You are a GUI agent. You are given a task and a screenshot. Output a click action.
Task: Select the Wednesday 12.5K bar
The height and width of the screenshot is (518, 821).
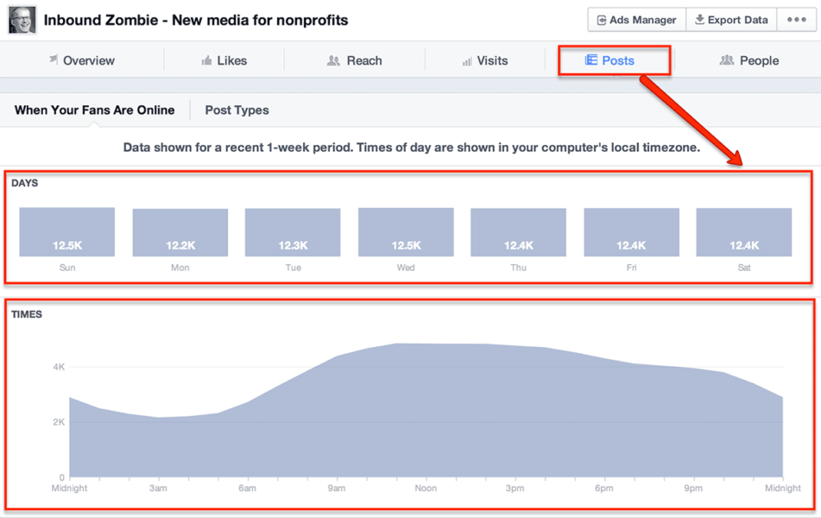pyautogui.click(x=406, y=232)
